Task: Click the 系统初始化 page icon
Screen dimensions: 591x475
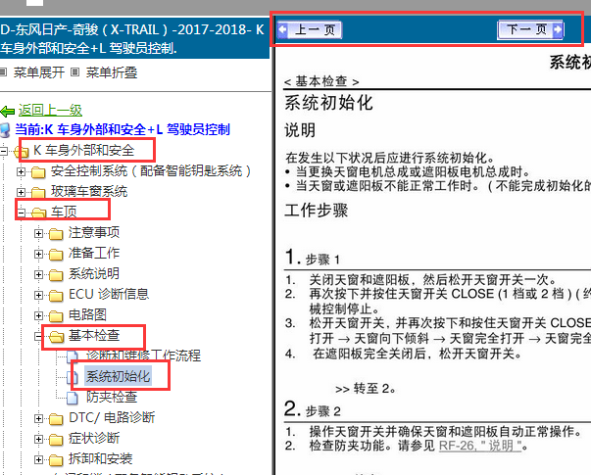Action: 72,377
